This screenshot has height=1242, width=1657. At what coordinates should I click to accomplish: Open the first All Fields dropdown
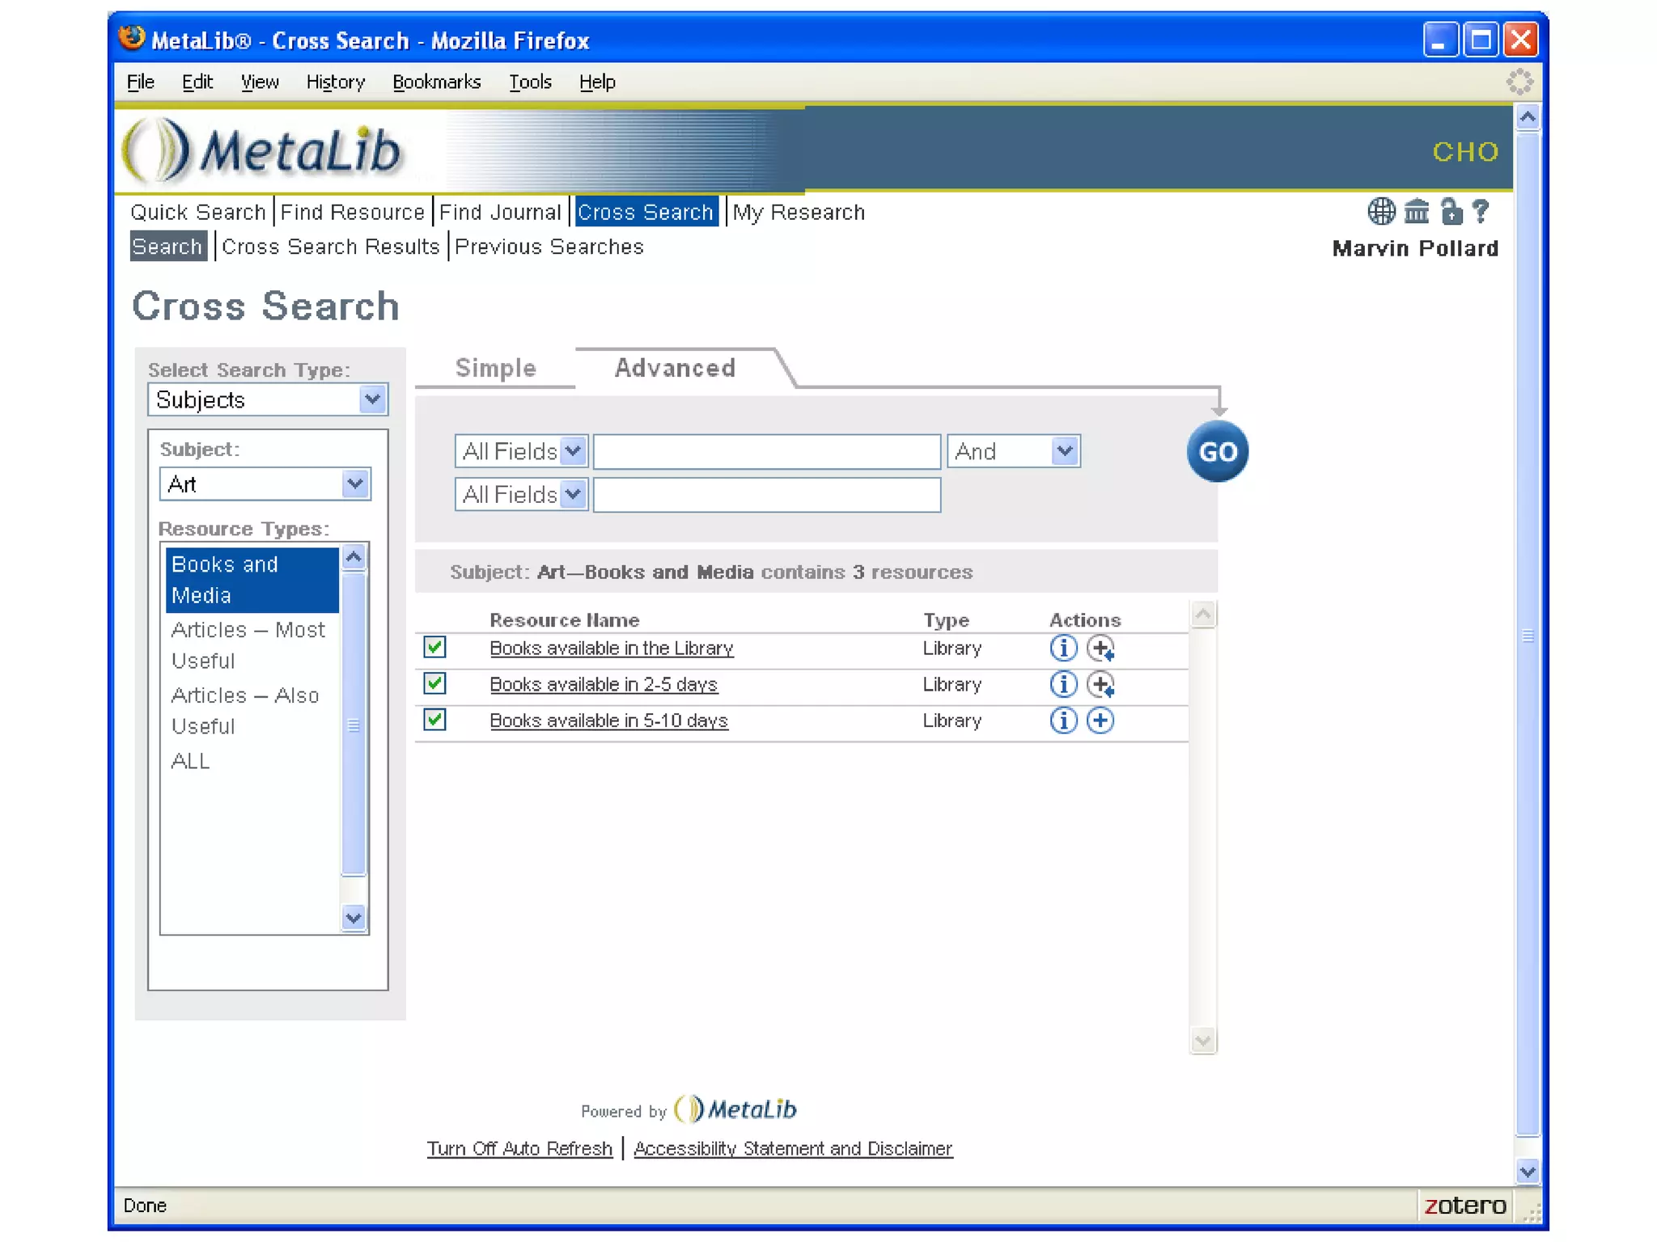pos(521,451)
